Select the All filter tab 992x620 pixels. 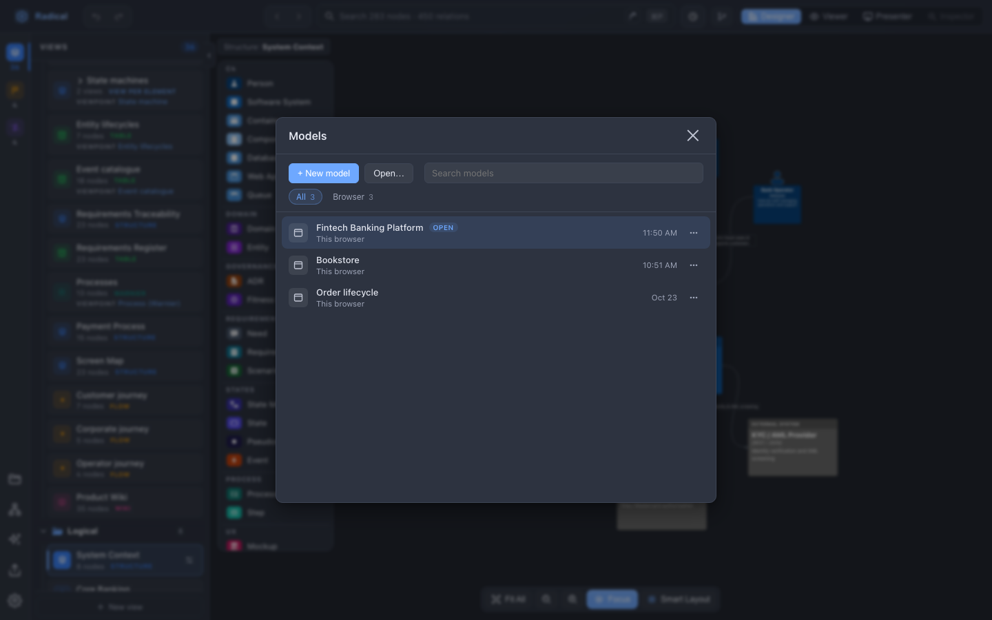[x=305, y=197]
